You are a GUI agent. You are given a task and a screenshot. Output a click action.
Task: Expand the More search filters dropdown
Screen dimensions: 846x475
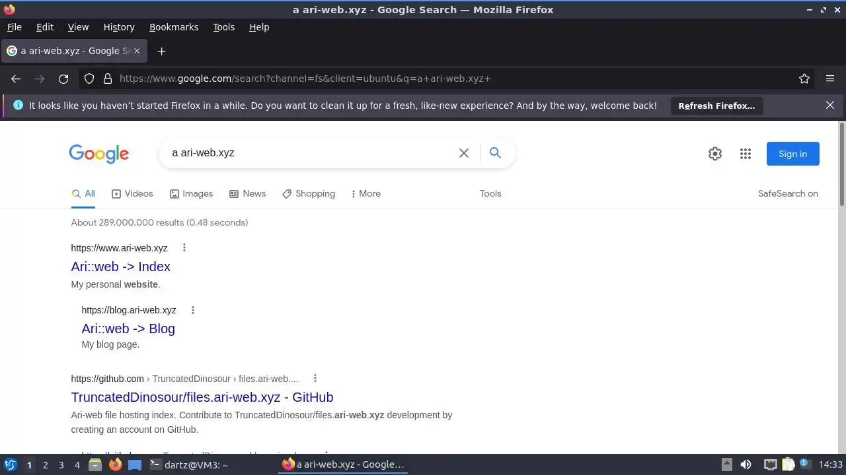point(365,193)
